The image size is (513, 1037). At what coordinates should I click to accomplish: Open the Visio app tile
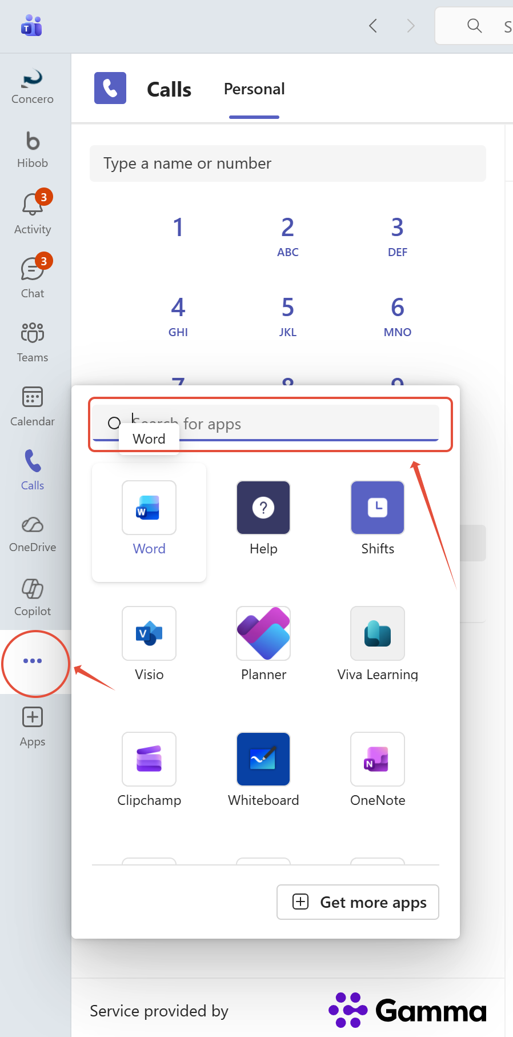click(x=149, y=644)
